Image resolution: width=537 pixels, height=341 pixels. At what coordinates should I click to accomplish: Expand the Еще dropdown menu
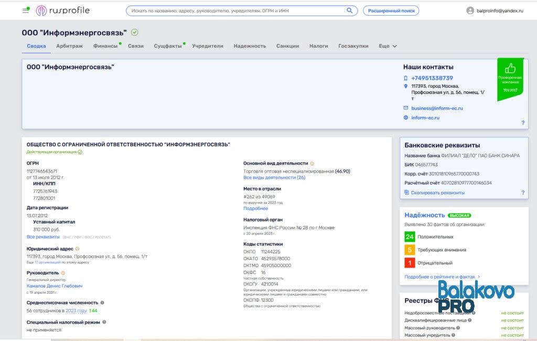click(x=388, y=46)
